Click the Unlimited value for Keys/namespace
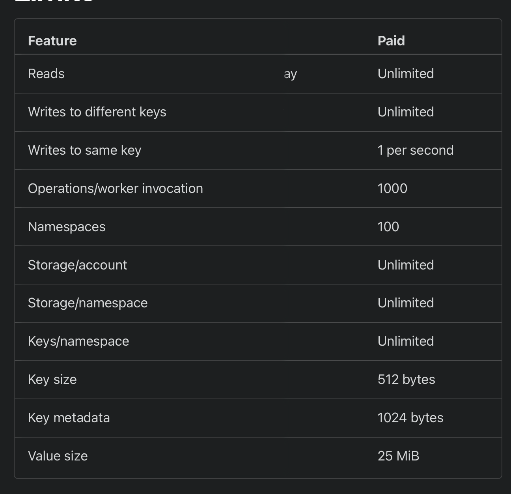This screenshot has width=511, height=494. [406, 341]
